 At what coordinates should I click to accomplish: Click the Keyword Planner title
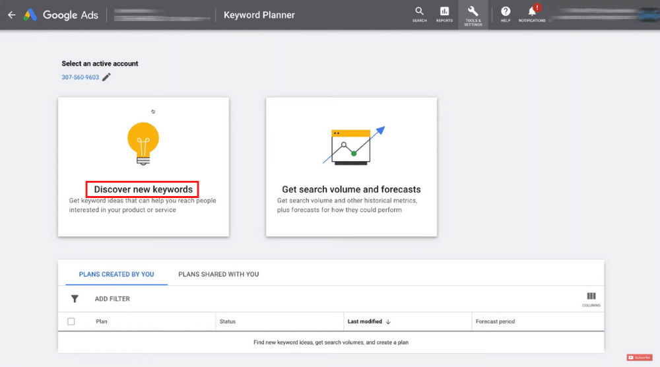pyautogui.click(x=259, y=15)
